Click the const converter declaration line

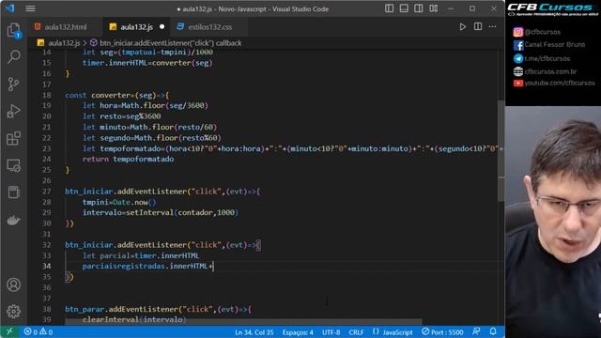(116, 95)
